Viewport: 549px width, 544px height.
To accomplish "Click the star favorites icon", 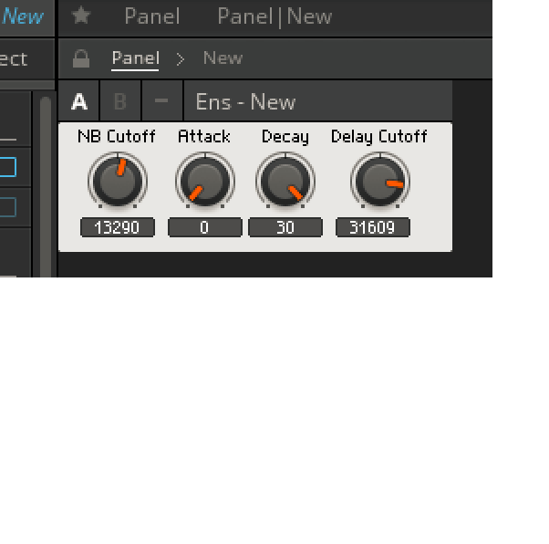I will click(81, 16).
